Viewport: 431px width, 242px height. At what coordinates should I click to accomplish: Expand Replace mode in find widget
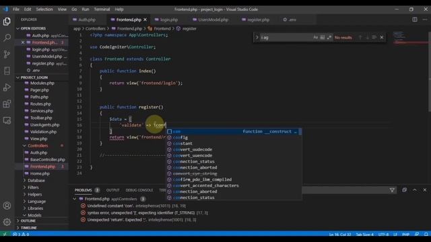[x=257, y=38]
